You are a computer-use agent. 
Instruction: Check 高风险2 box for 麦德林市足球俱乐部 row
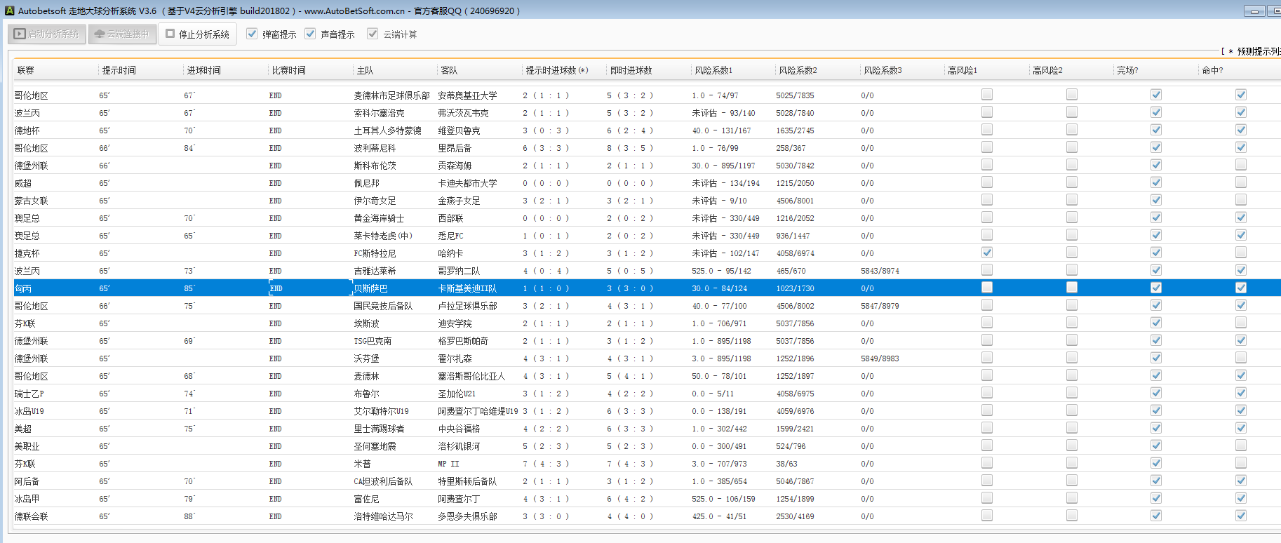tap(1071, 95)
